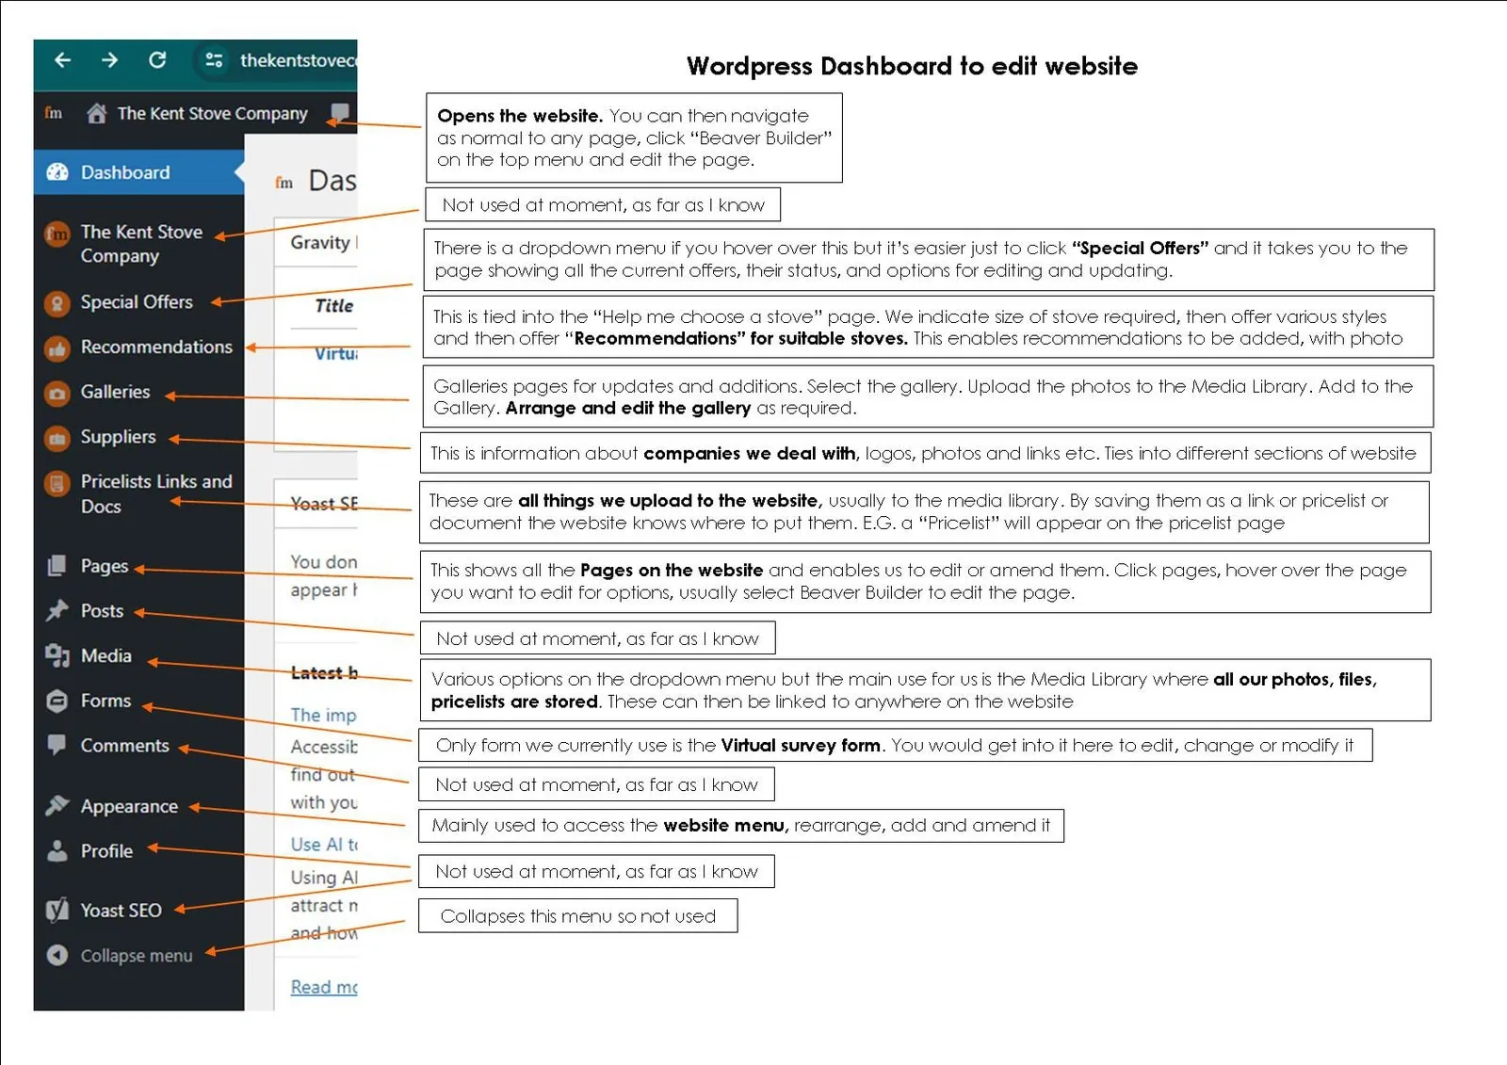The height and width of the screenshot is (1065, 1507).
Task: Open Suppliers in sidebar
Action: point(118,437)
